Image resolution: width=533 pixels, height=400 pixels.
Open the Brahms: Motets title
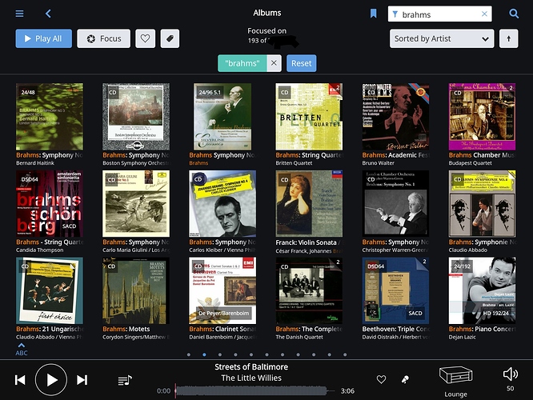click(126, 329)
